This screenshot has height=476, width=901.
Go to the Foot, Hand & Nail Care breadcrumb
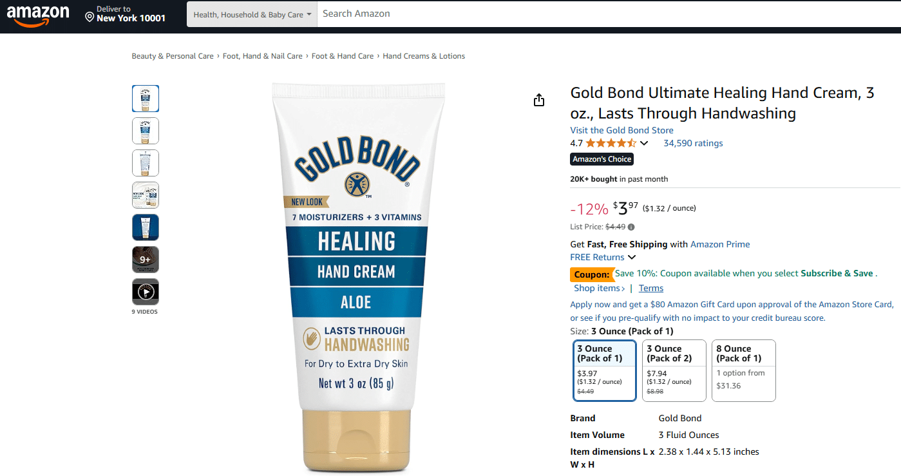tap(263, 56)
